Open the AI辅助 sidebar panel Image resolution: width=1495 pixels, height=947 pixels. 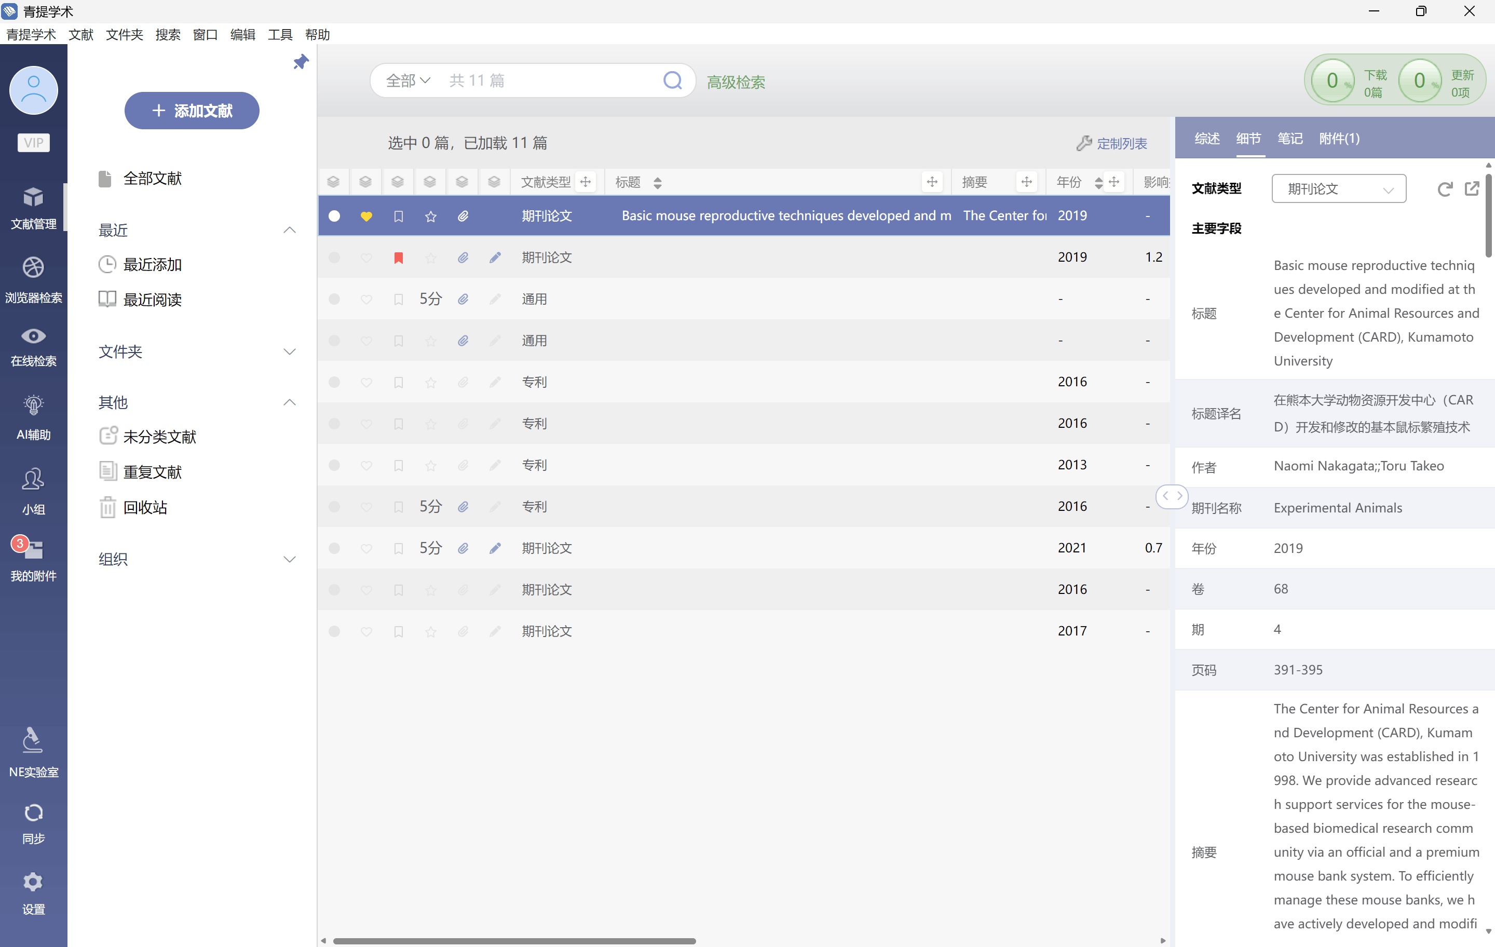(34, 417)
